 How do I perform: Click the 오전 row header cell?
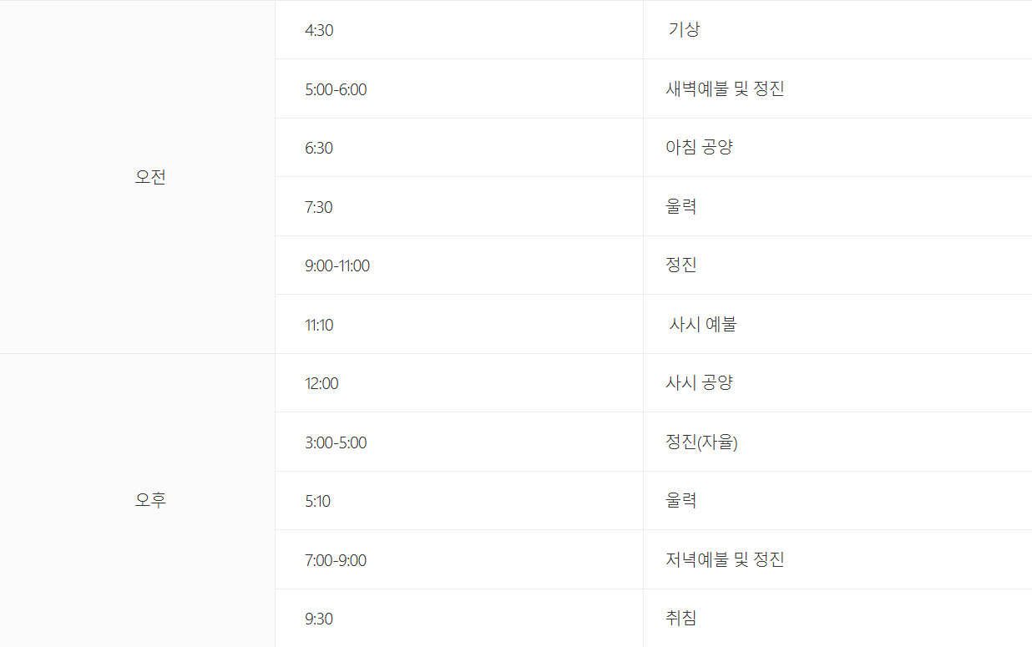point(150,177)
